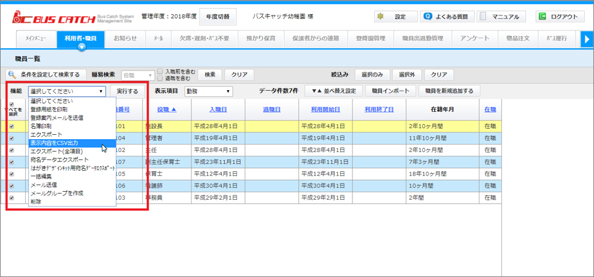Click 検索 button
The width and height of the screenshot is (594, 277).
tap(211, 75)
